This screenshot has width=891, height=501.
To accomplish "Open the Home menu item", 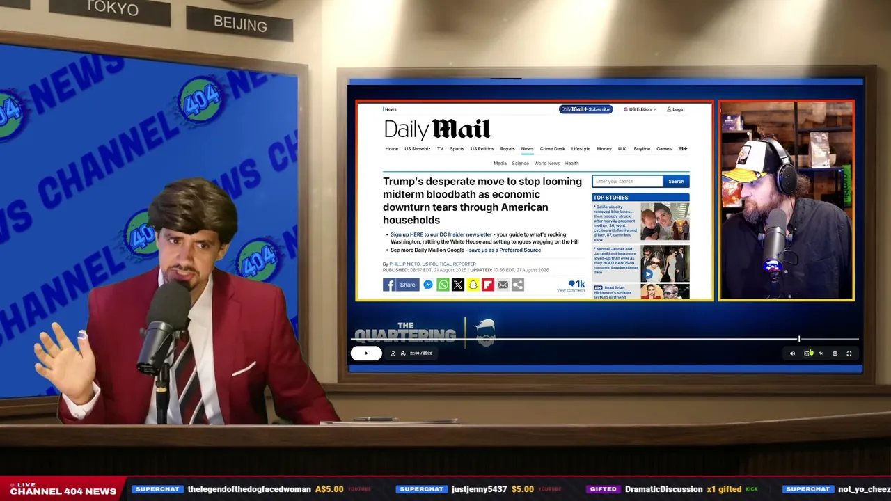I will (392, 149).
